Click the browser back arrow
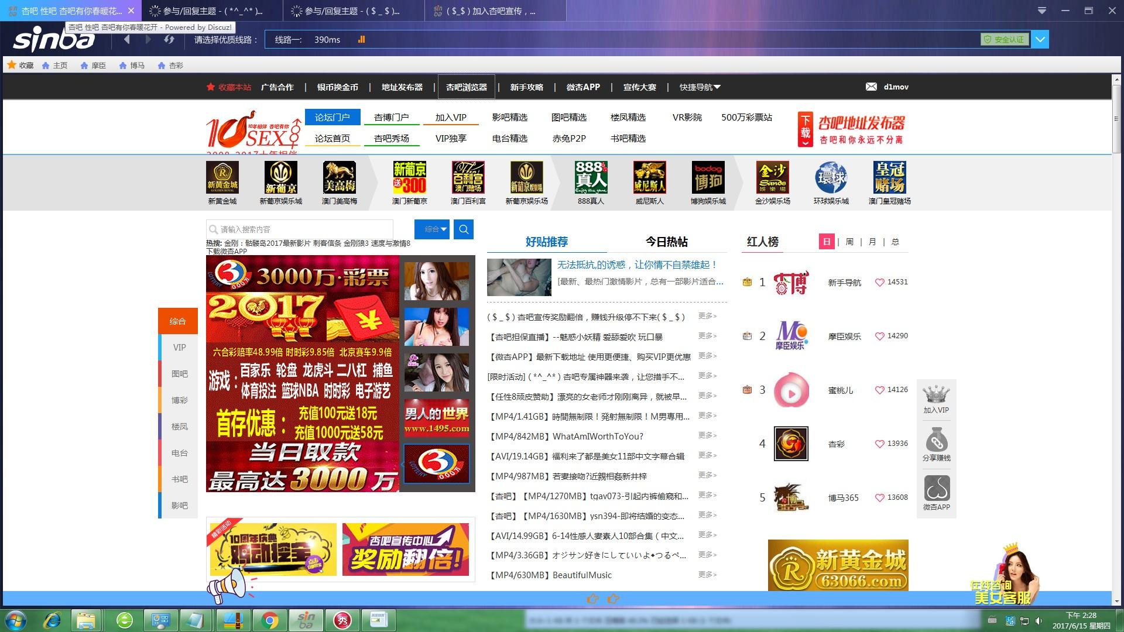Image resolution: width=1124 pixels, height=632 pixels. pyautogui.click(x=127, y=39)
